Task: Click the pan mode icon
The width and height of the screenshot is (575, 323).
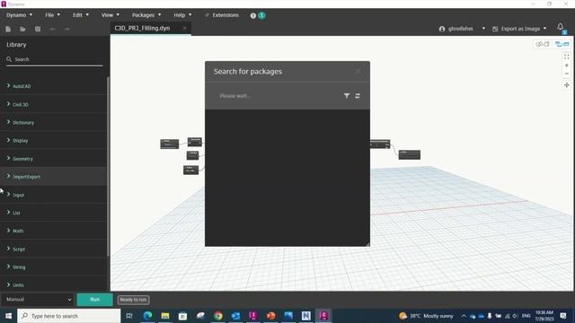Action: tap(567, 85)
